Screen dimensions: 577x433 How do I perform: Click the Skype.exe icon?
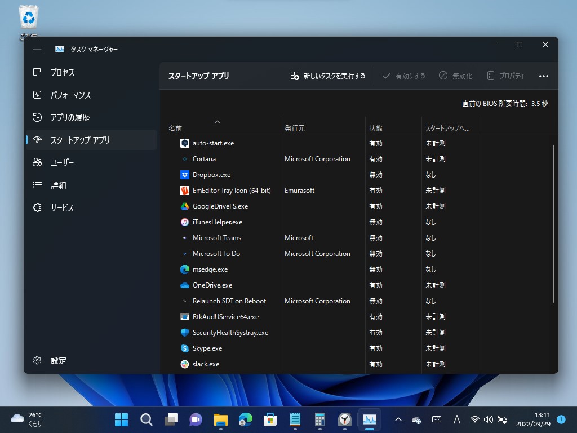[185, 348]
